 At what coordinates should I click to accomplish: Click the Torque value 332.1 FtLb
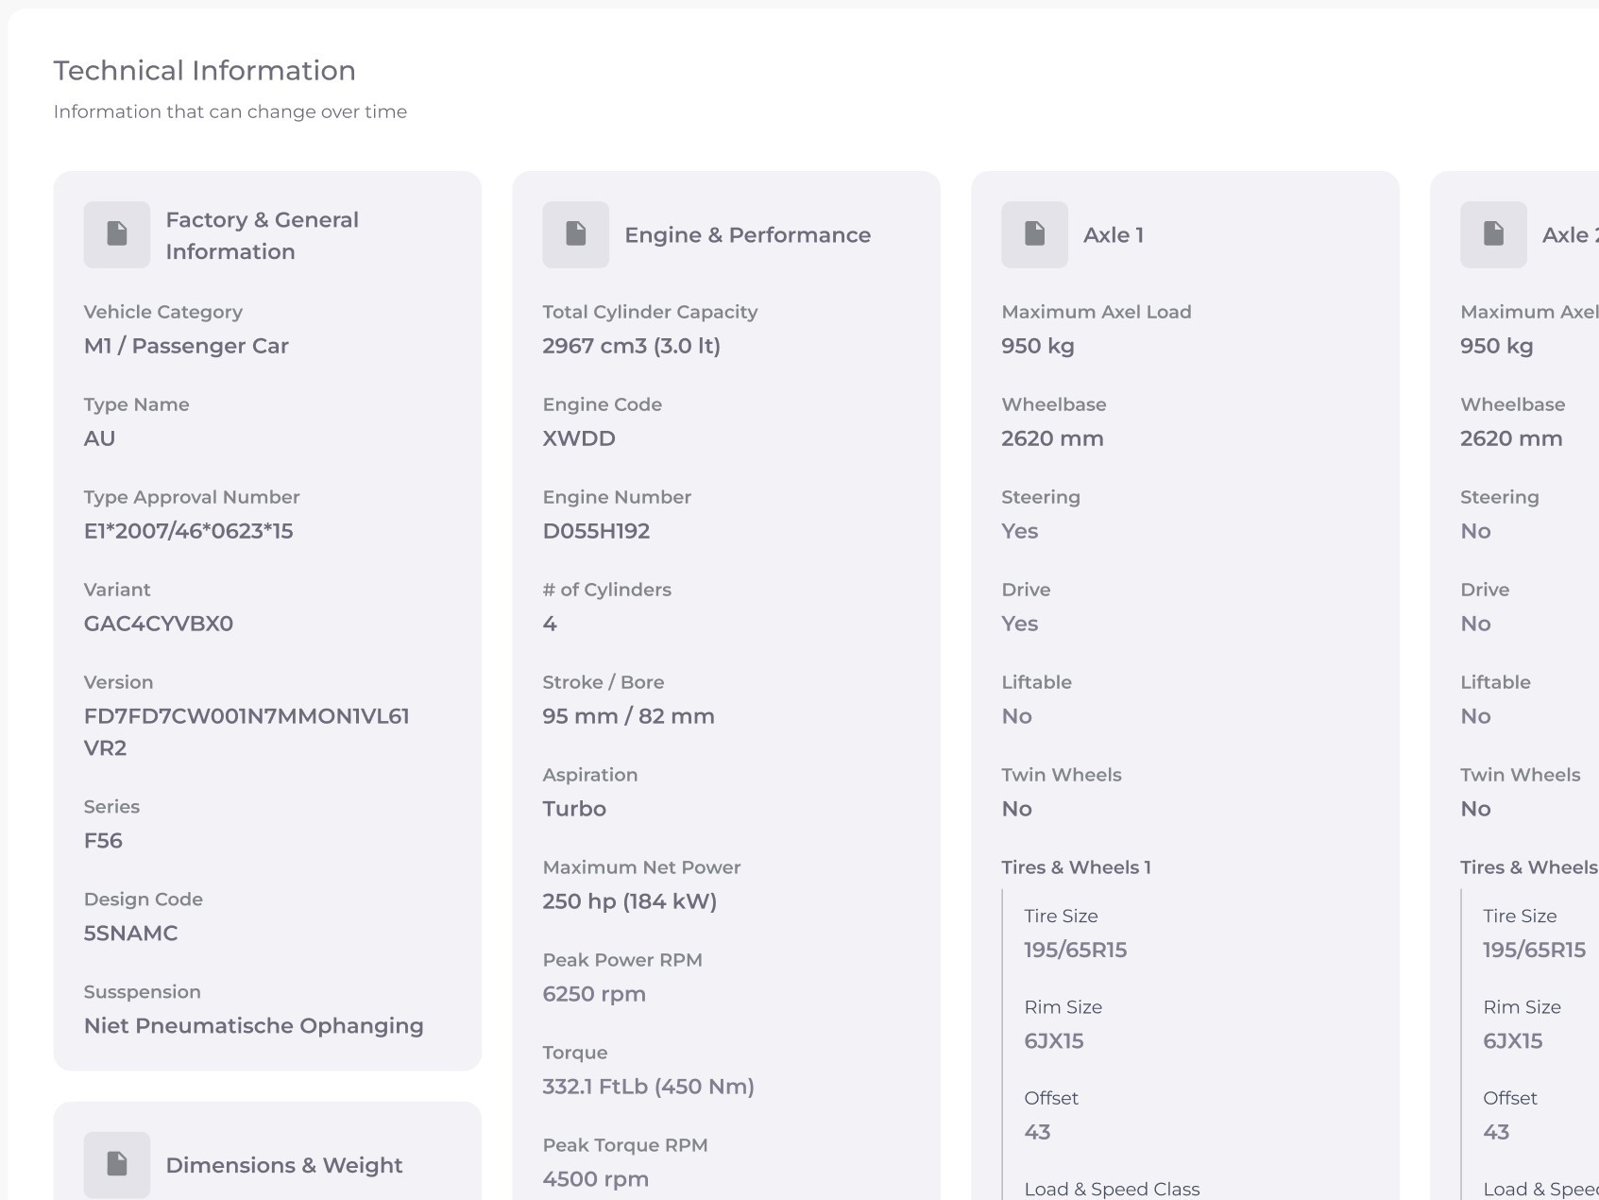click(648, 1087)
